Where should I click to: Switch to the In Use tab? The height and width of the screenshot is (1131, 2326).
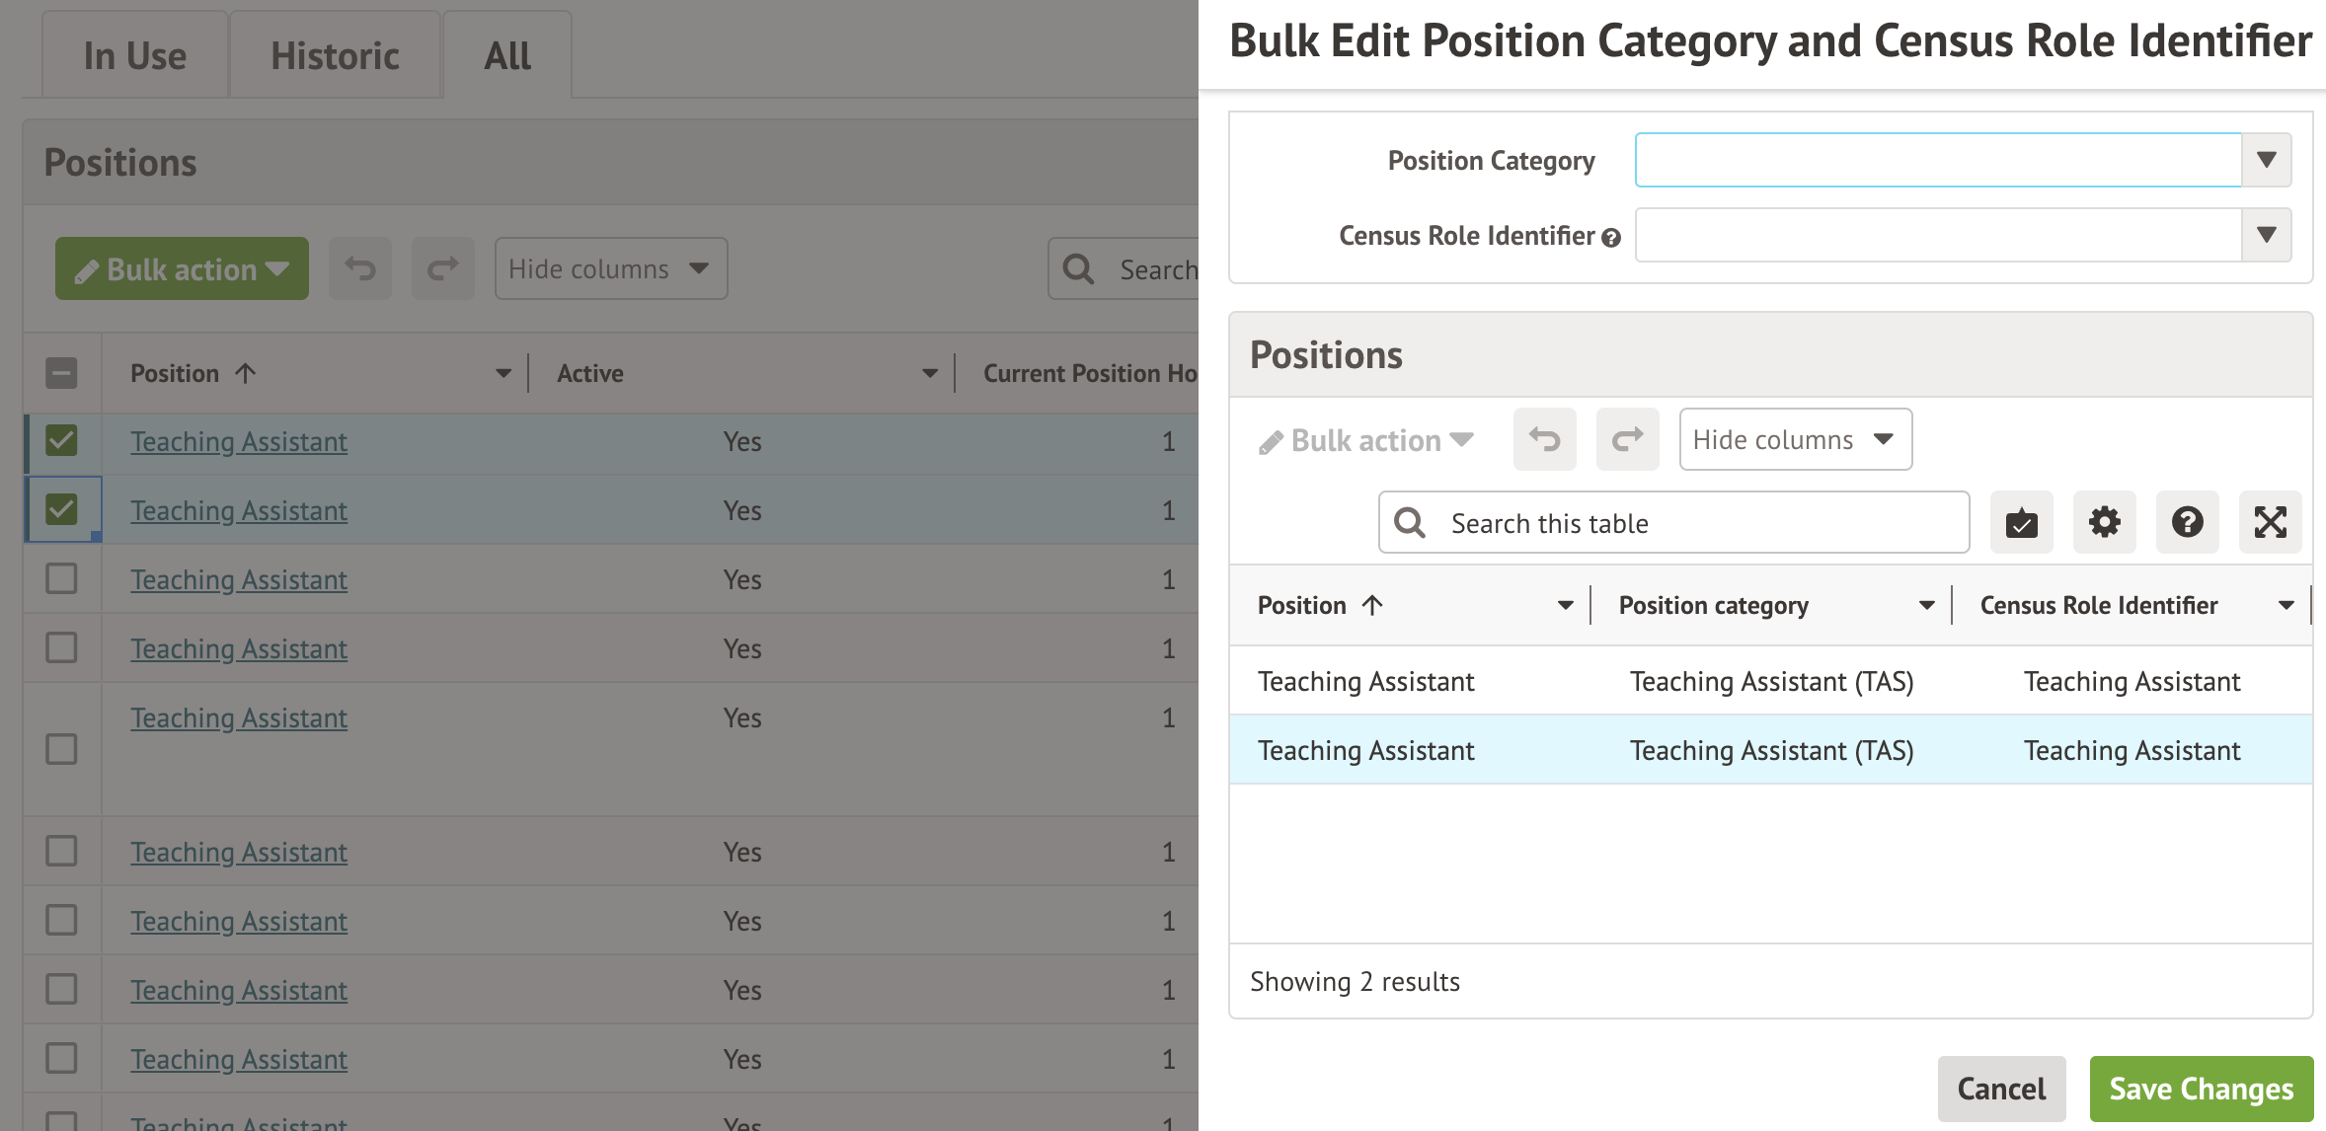click(x=135, y=56)
